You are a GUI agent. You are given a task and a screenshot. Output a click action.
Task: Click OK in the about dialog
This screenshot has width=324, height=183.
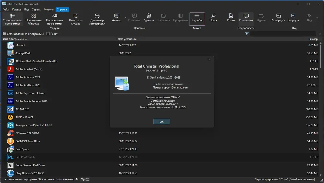tap(162, 122)
